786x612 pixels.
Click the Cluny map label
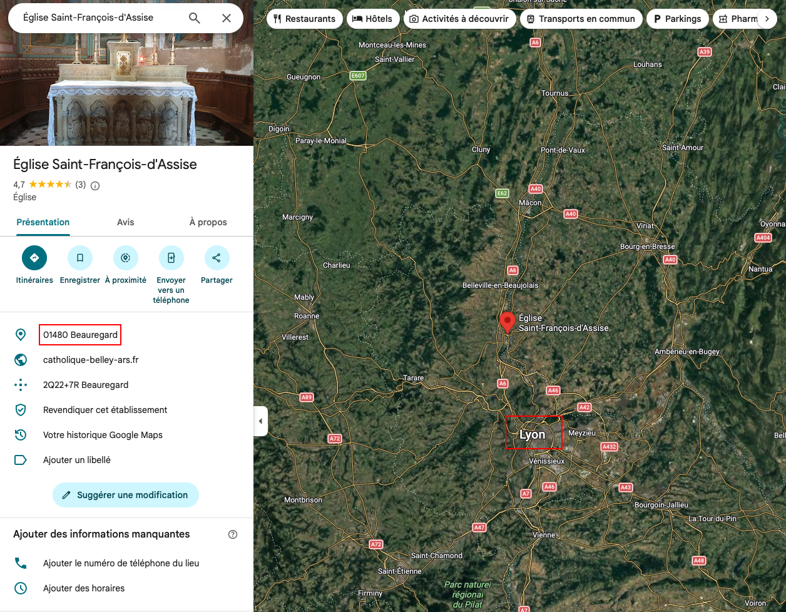point(481,150)
